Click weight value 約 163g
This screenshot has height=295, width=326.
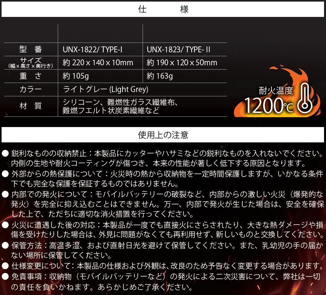160,76
